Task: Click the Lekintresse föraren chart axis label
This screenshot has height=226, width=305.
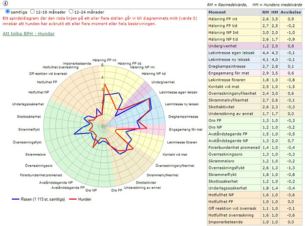Action: pyautogui.click(x=182, y=143)
